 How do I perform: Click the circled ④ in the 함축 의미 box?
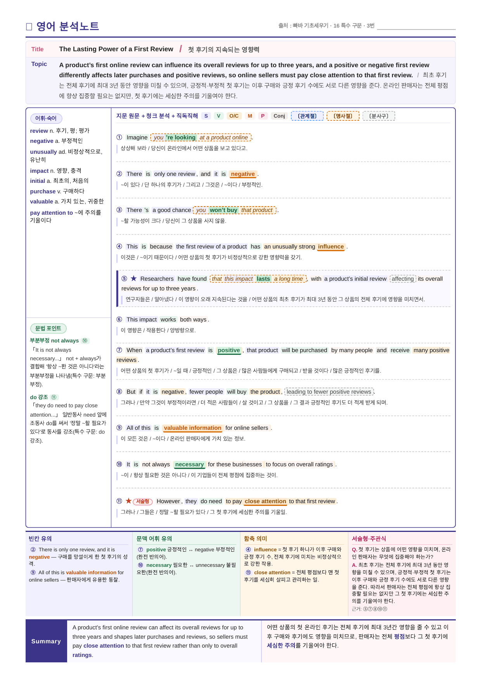(x=248, y=549)
